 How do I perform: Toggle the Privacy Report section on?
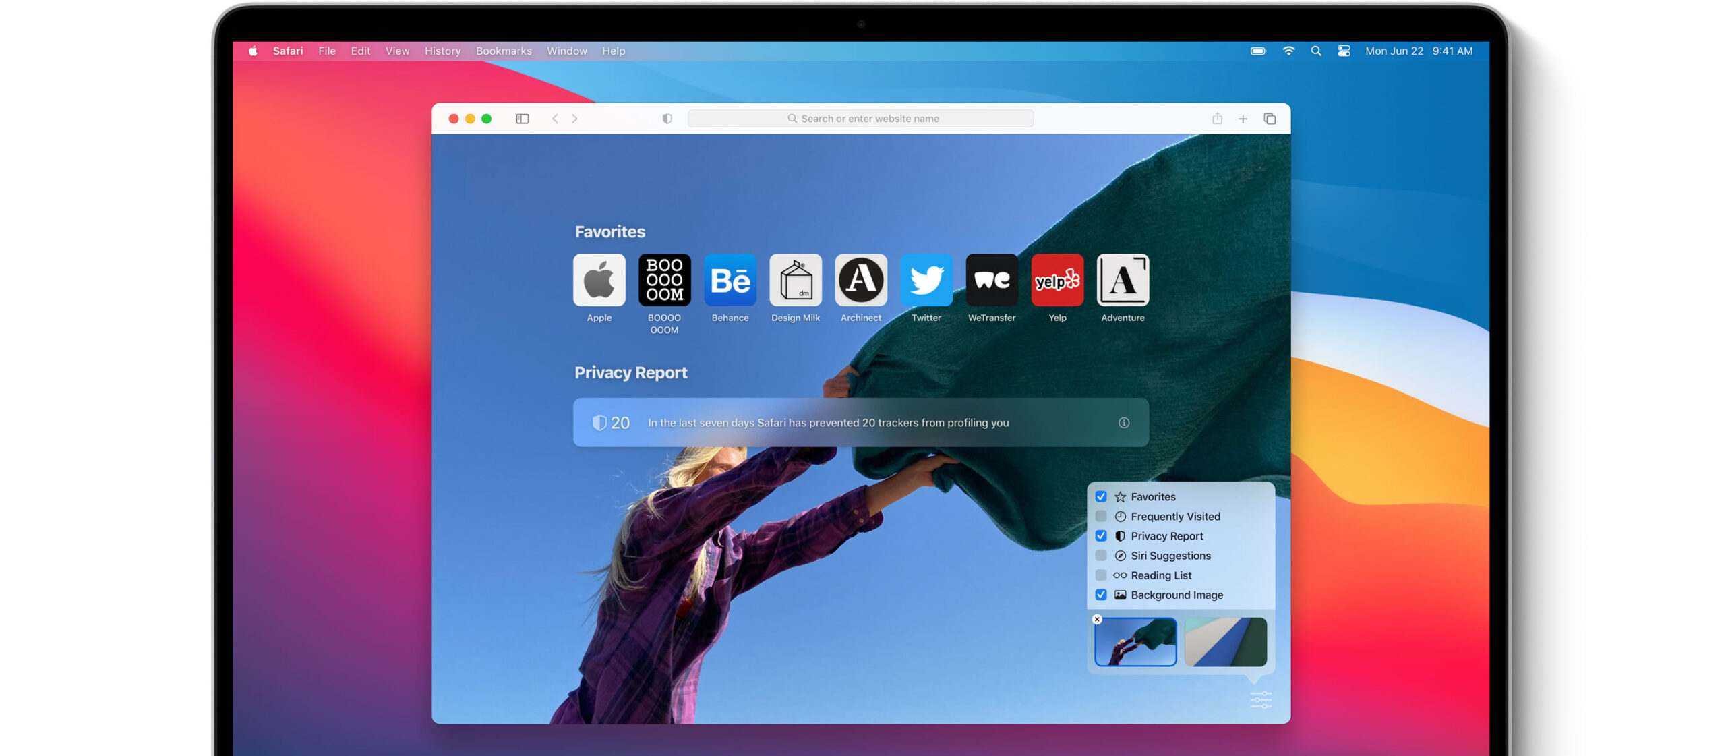click(1102, 536)
